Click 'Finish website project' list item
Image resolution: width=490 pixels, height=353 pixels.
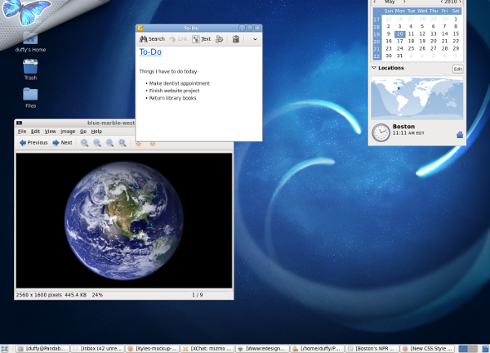click(175, 91)
